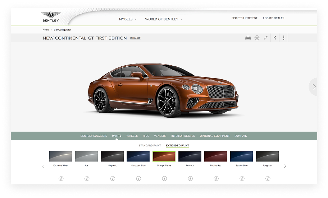Choose the Extreme Silver paint swatch
This screenshot has width=328, height=198.
61,156
